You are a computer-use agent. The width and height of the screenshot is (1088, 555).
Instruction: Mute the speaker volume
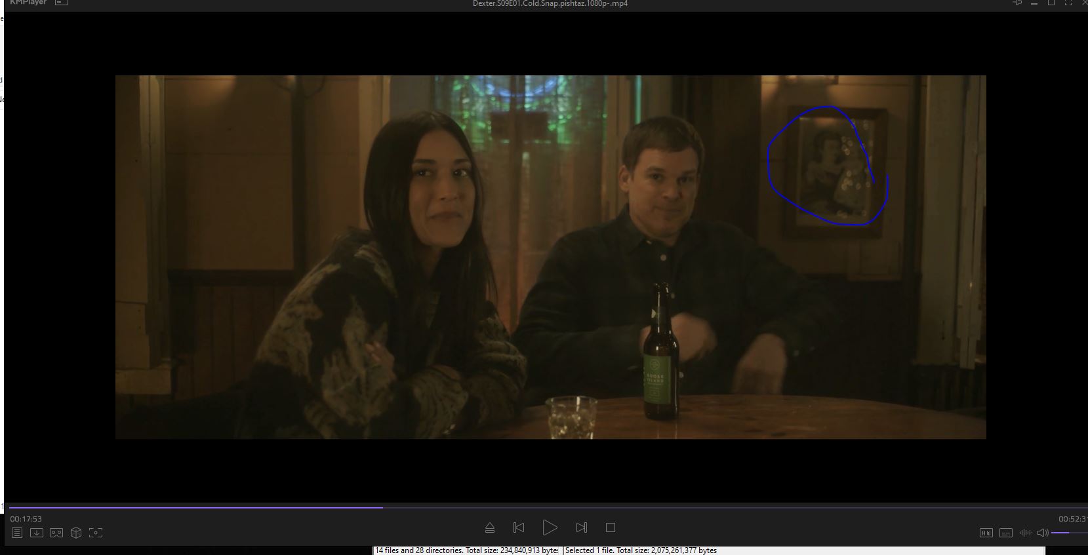1042,533
